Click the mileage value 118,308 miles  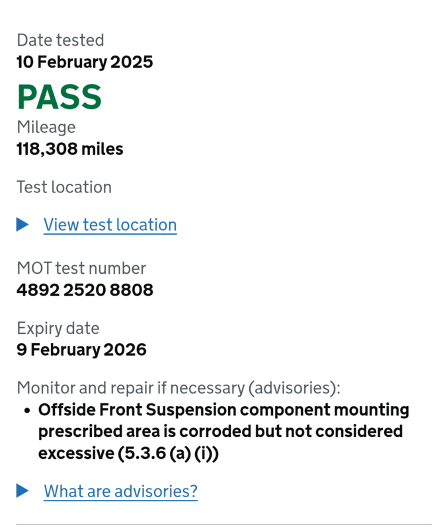(x=69, y=149)
